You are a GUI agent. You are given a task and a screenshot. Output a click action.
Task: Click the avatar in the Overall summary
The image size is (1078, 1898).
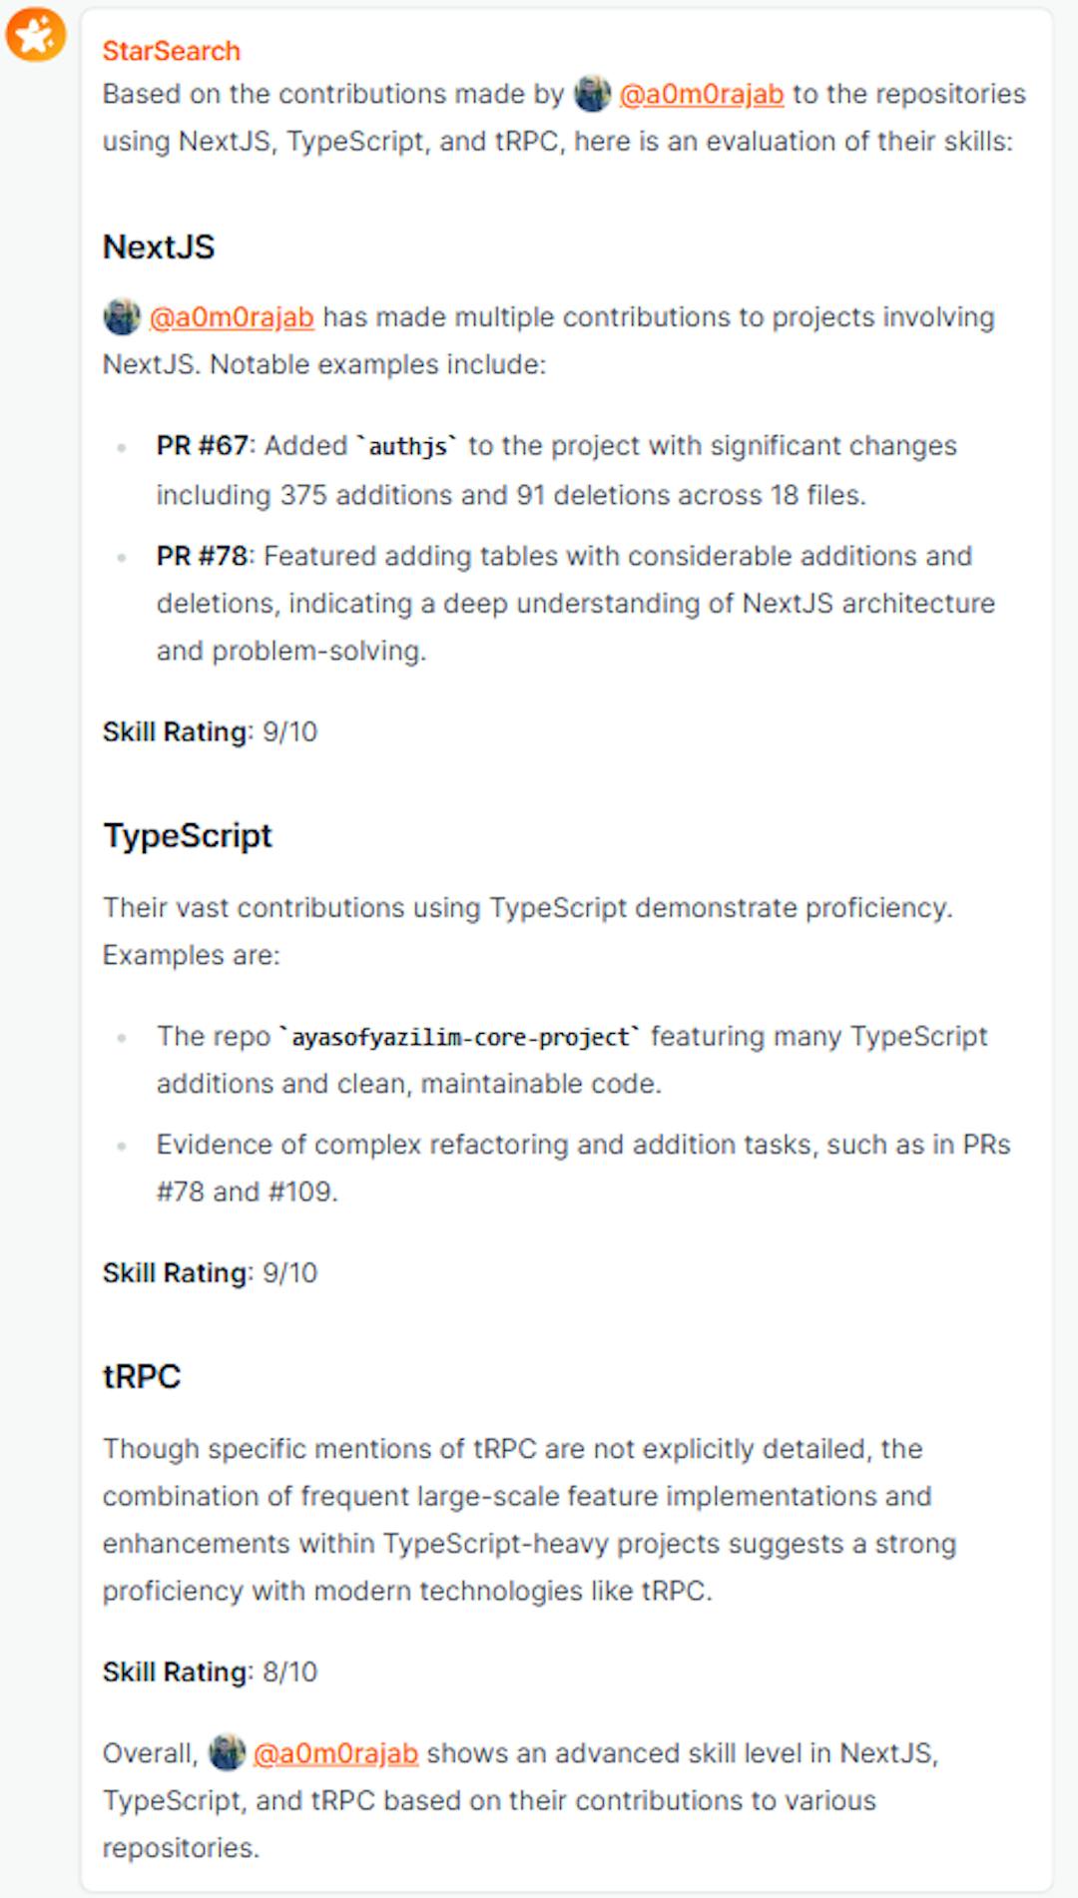[x=227, y=1753]
